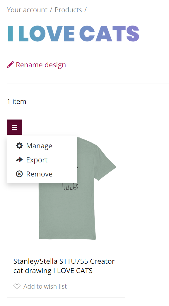The height and width of the screenshot is (306, 169).
Task: Click Remove in the product menu
Action: tap(40, 174)
